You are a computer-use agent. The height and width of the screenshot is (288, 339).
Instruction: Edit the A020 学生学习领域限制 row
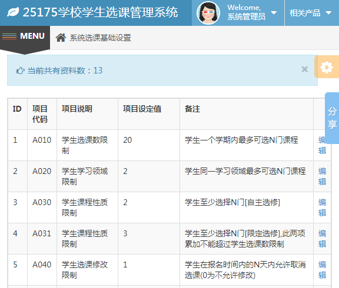click(x=322, y=176)
